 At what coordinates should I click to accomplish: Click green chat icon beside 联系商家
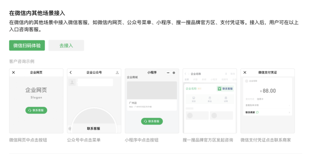tap(257, 112)
